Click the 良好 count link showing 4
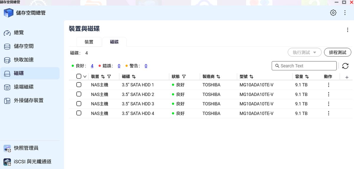 (x=92, y=66)
